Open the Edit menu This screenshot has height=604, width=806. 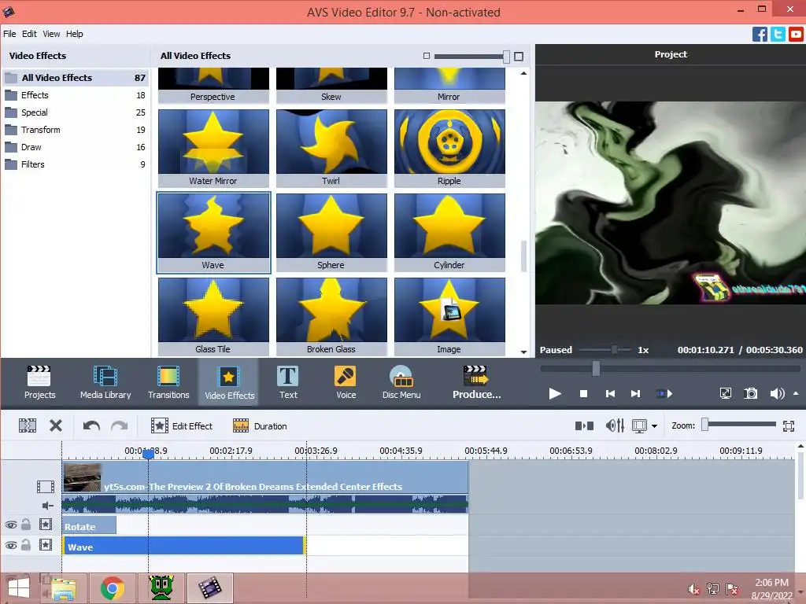click(x=29, y=34)
